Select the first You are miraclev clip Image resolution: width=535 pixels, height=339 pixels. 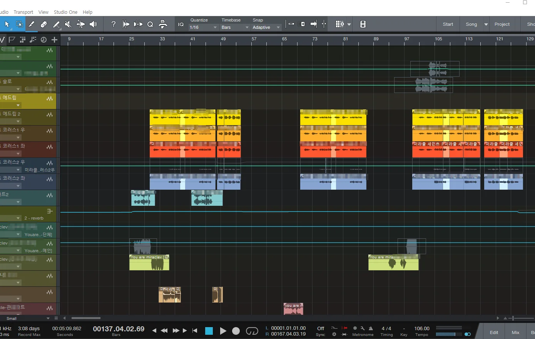(149, 263)
